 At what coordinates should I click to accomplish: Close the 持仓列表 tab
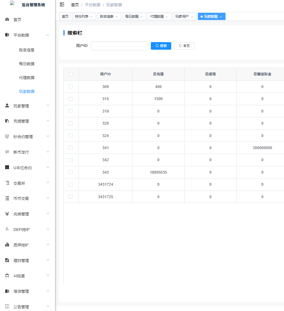click(x=91, y=17)
